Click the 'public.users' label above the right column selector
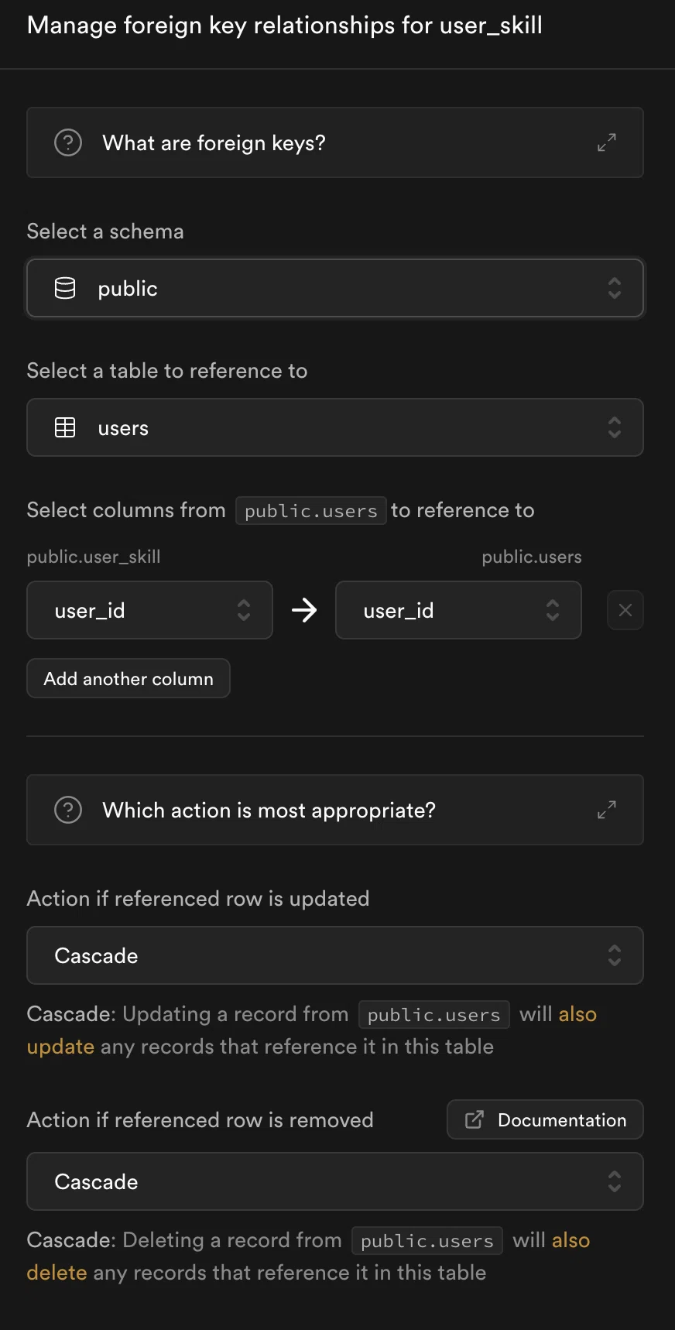 click(x=532, y=557)
